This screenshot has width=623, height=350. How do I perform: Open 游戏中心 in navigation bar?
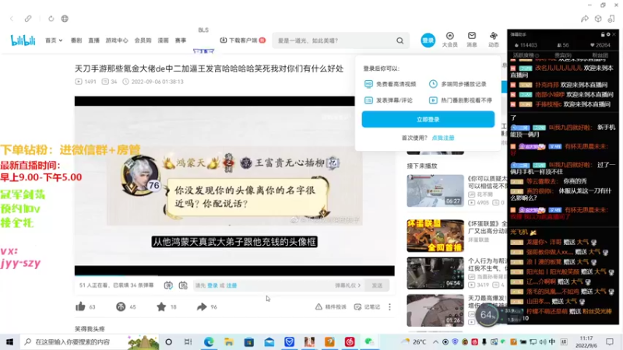117,40
